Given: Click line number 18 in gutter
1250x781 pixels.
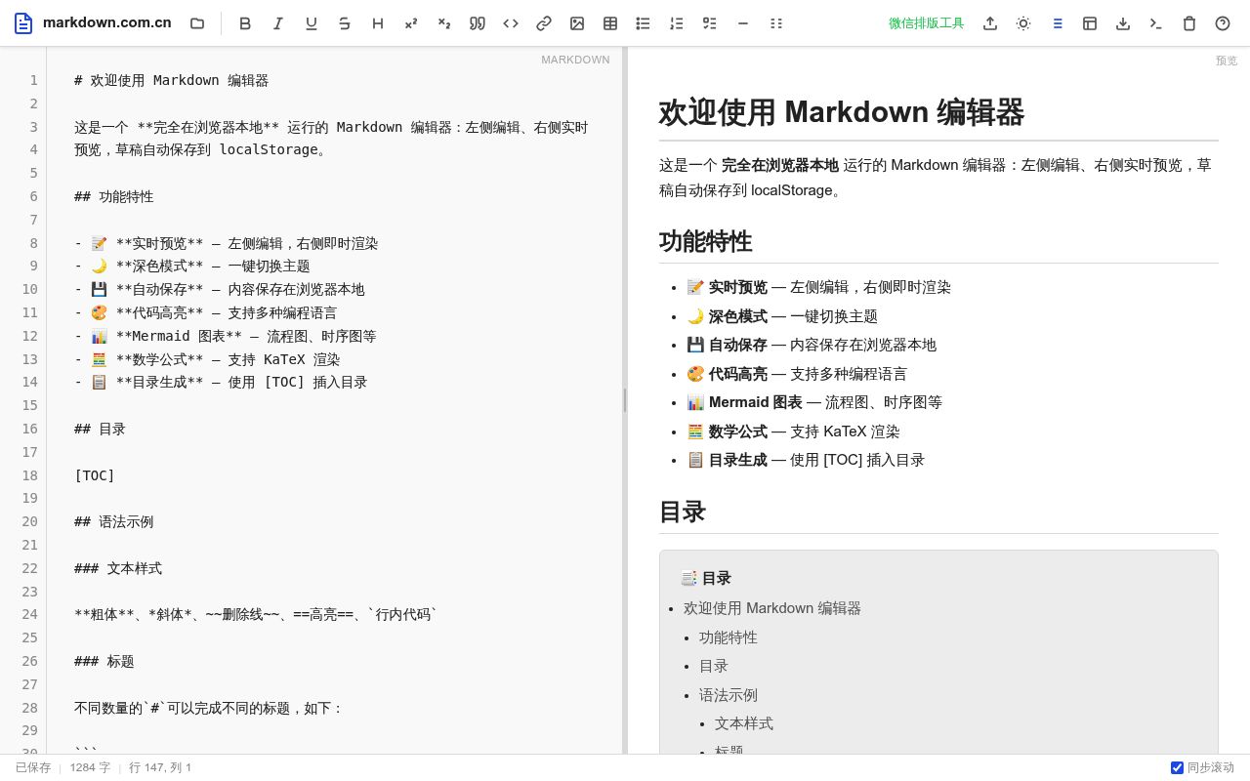Looking at the screenshot, I should point(29,475).
